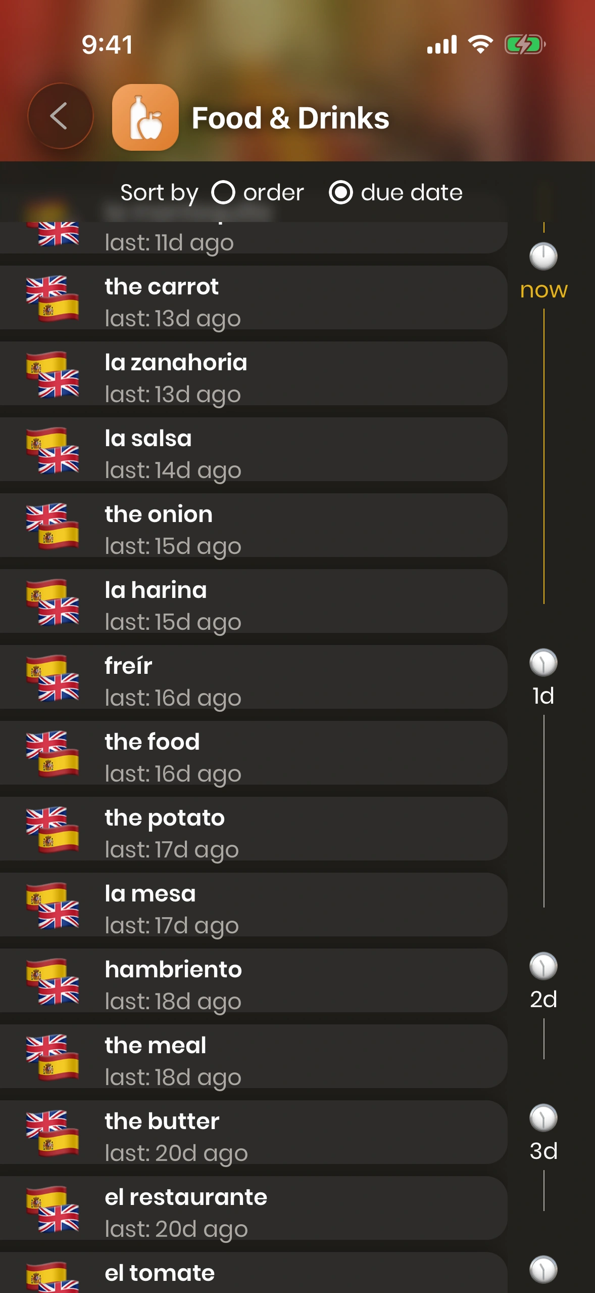Screen dimensions: 595x1293
Task: Select the 'el restaurante' list item
Action: 253,1208
